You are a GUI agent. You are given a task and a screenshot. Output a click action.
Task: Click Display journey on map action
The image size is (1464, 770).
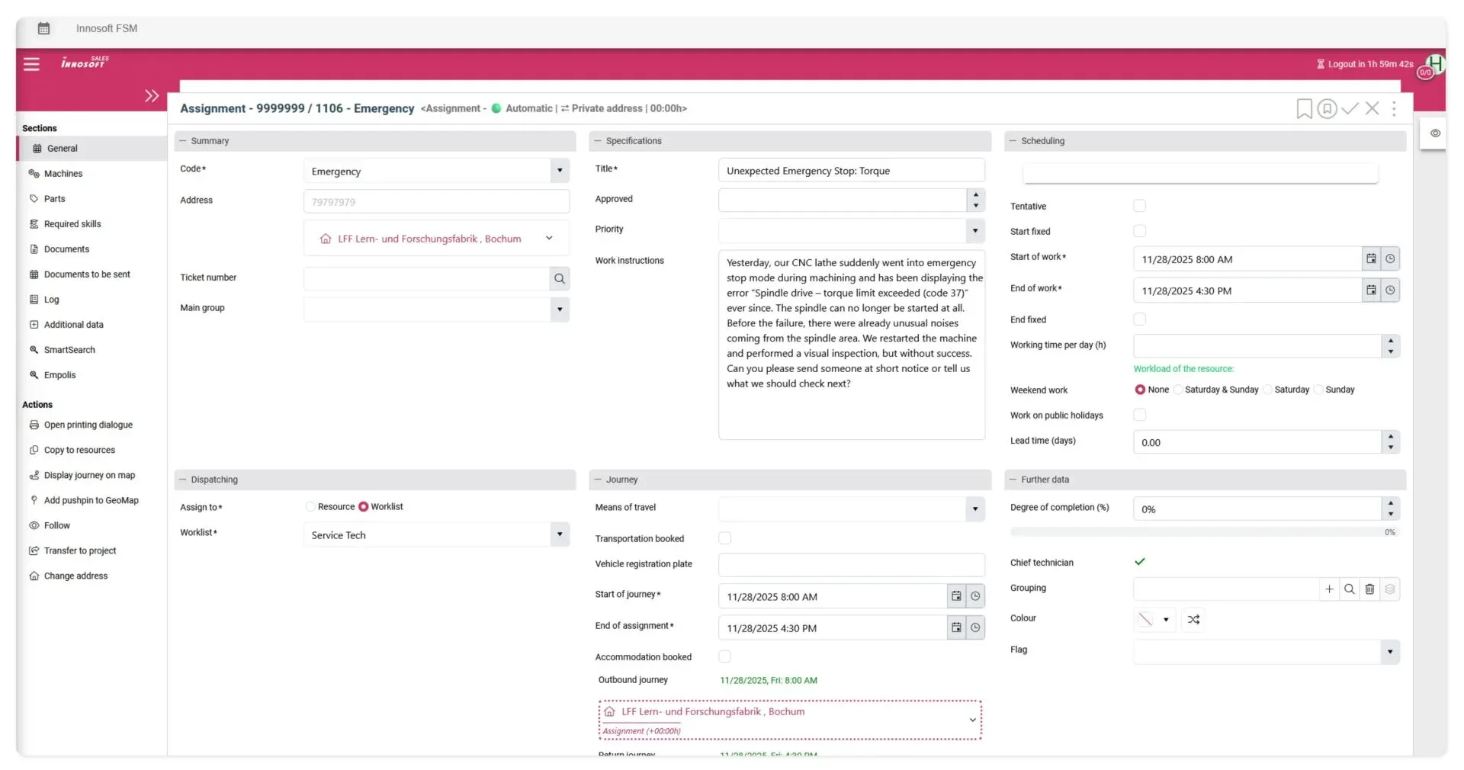pyautogui.click(x=89, y=476)
